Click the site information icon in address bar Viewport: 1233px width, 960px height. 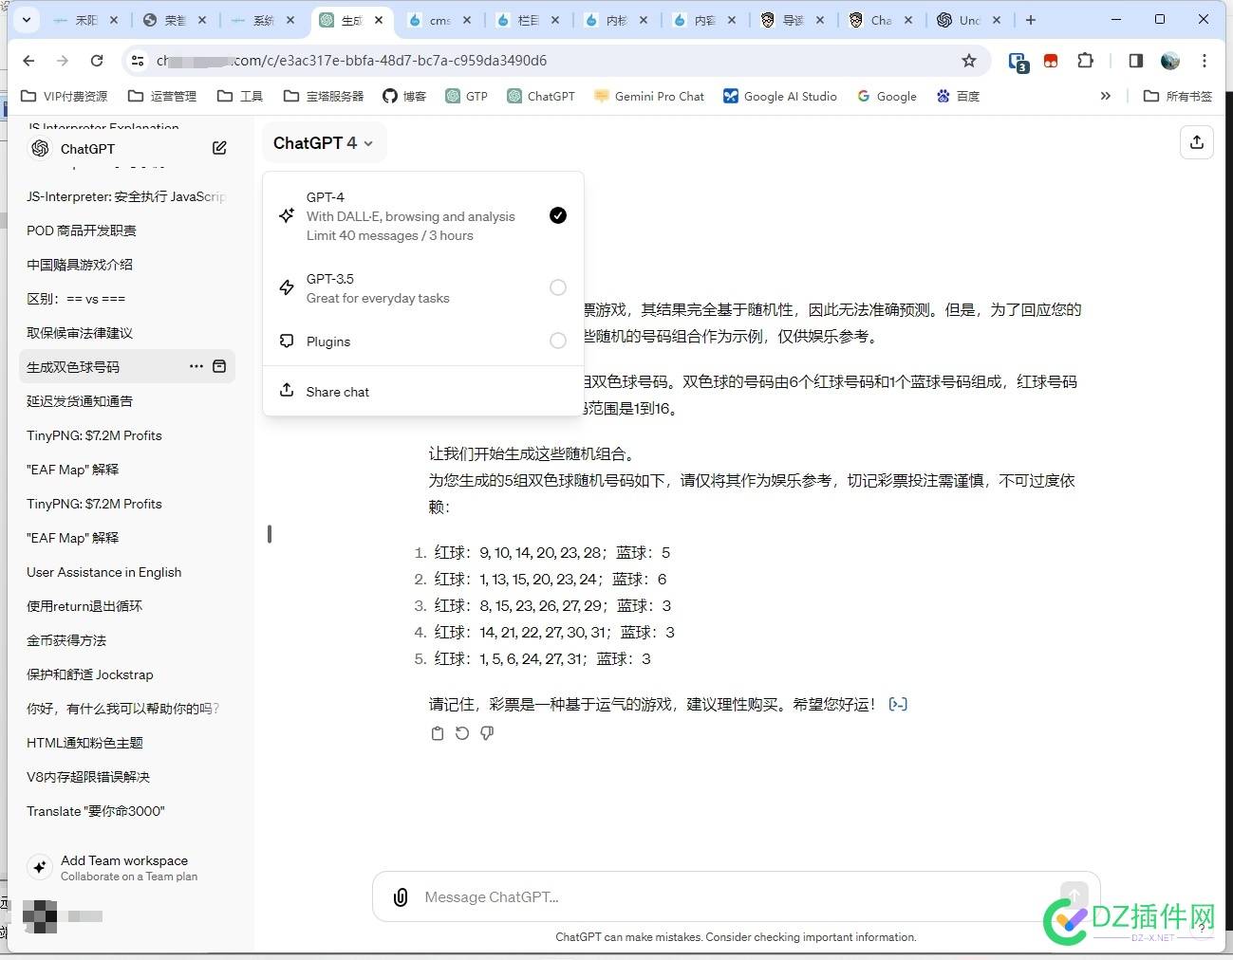[139, 61]
